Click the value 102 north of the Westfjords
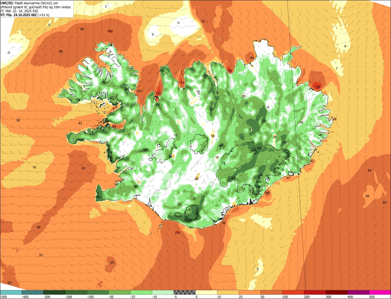The image size is (391, 299). (x=110, y=31)
